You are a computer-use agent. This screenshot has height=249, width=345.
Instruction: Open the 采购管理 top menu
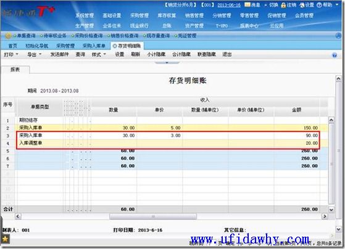(x=139, y=15)
